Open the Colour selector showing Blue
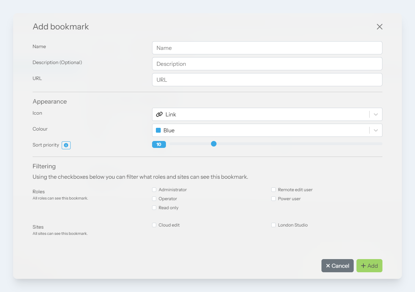 click(x=260, y=130)
